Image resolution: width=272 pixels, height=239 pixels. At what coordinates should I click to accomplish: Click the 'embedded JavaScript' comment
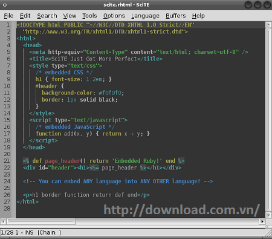[75, 127]
